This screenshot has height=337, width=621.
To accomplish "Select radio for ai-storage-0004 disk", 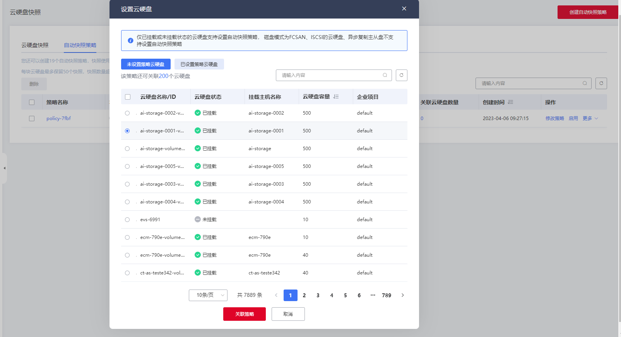I will pos(127,202).
